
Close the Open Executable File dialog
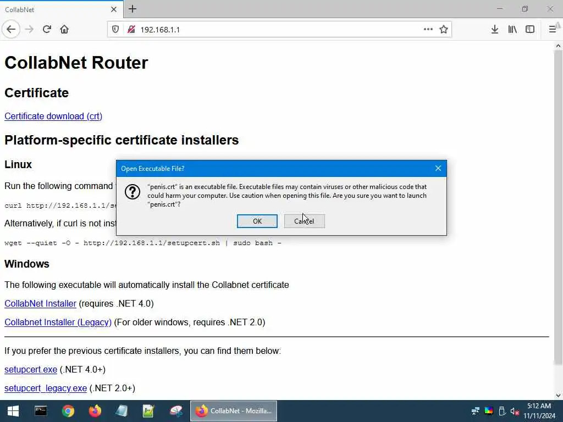coord(438,168)
